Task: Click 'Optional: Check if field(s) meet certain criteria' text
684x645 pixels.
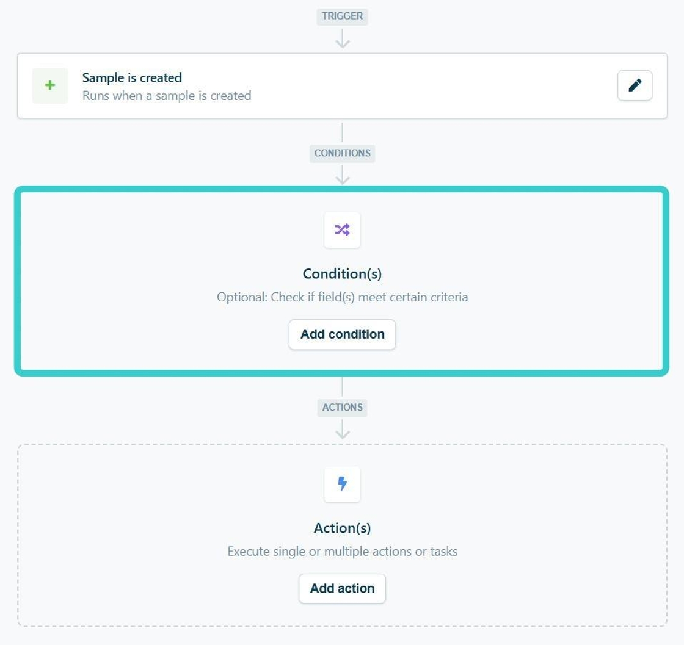Action: pyautogui.click(x=343, y=297)
